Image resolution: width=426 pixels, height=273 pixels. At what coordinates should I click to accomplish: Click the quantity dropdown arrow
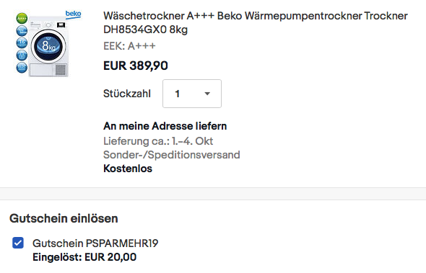[x=207, y=94]
